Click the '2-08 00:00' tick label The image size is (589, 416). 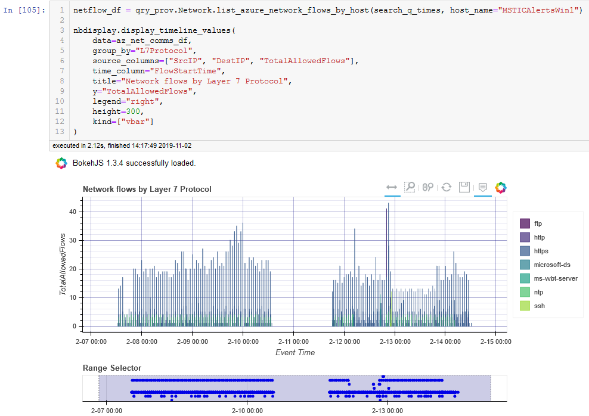142,342
